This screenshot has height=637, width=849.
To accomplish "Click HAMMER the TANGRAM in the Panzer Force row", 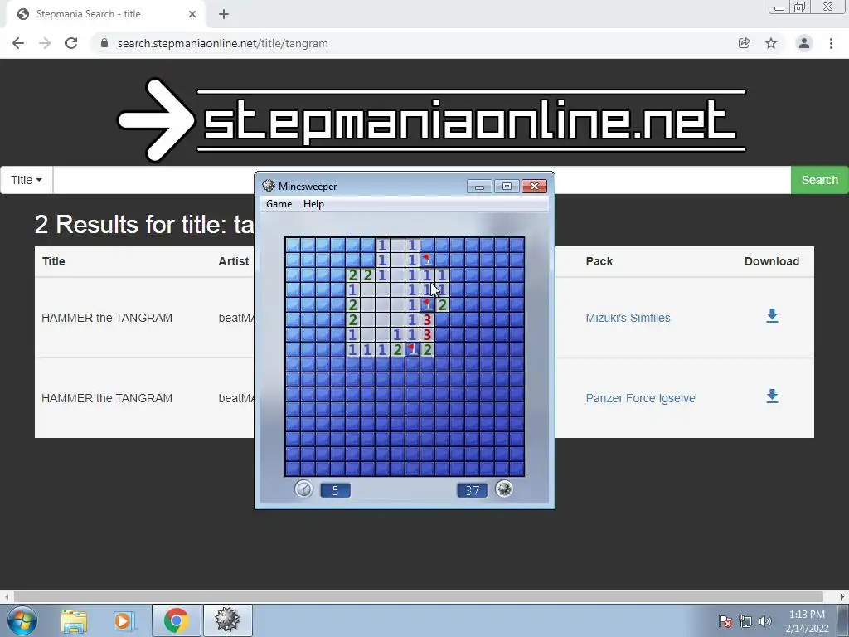I will [107, 398].
